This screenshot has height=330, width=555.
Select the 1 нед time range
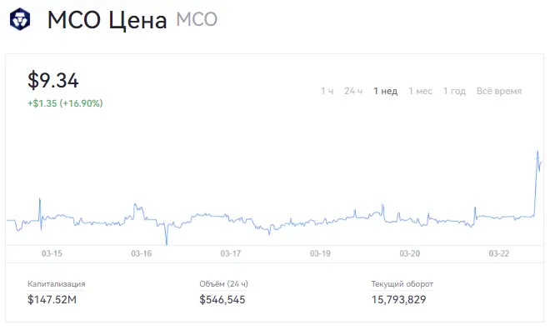[386, 92]
